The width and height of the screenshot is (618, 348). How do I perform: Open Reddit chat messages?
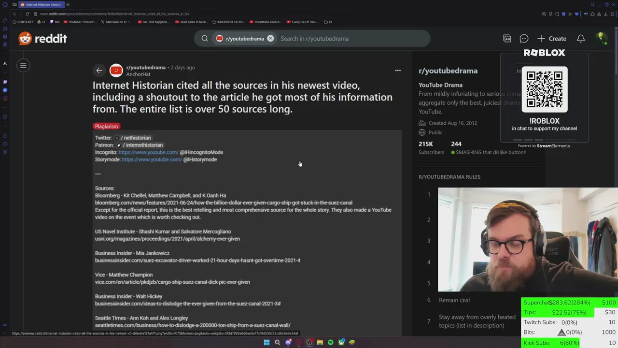tap(524, 38)
